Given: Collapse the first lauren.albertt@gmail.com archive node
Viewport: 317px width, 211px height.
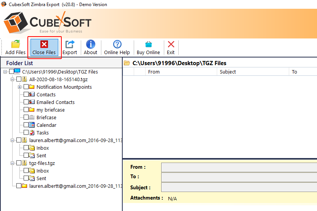Looking at the screenshot, I should pos(12,140).
